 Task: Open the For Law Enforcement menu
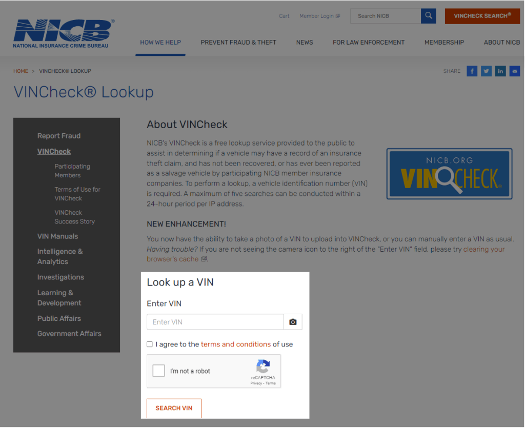coord(369,43)
